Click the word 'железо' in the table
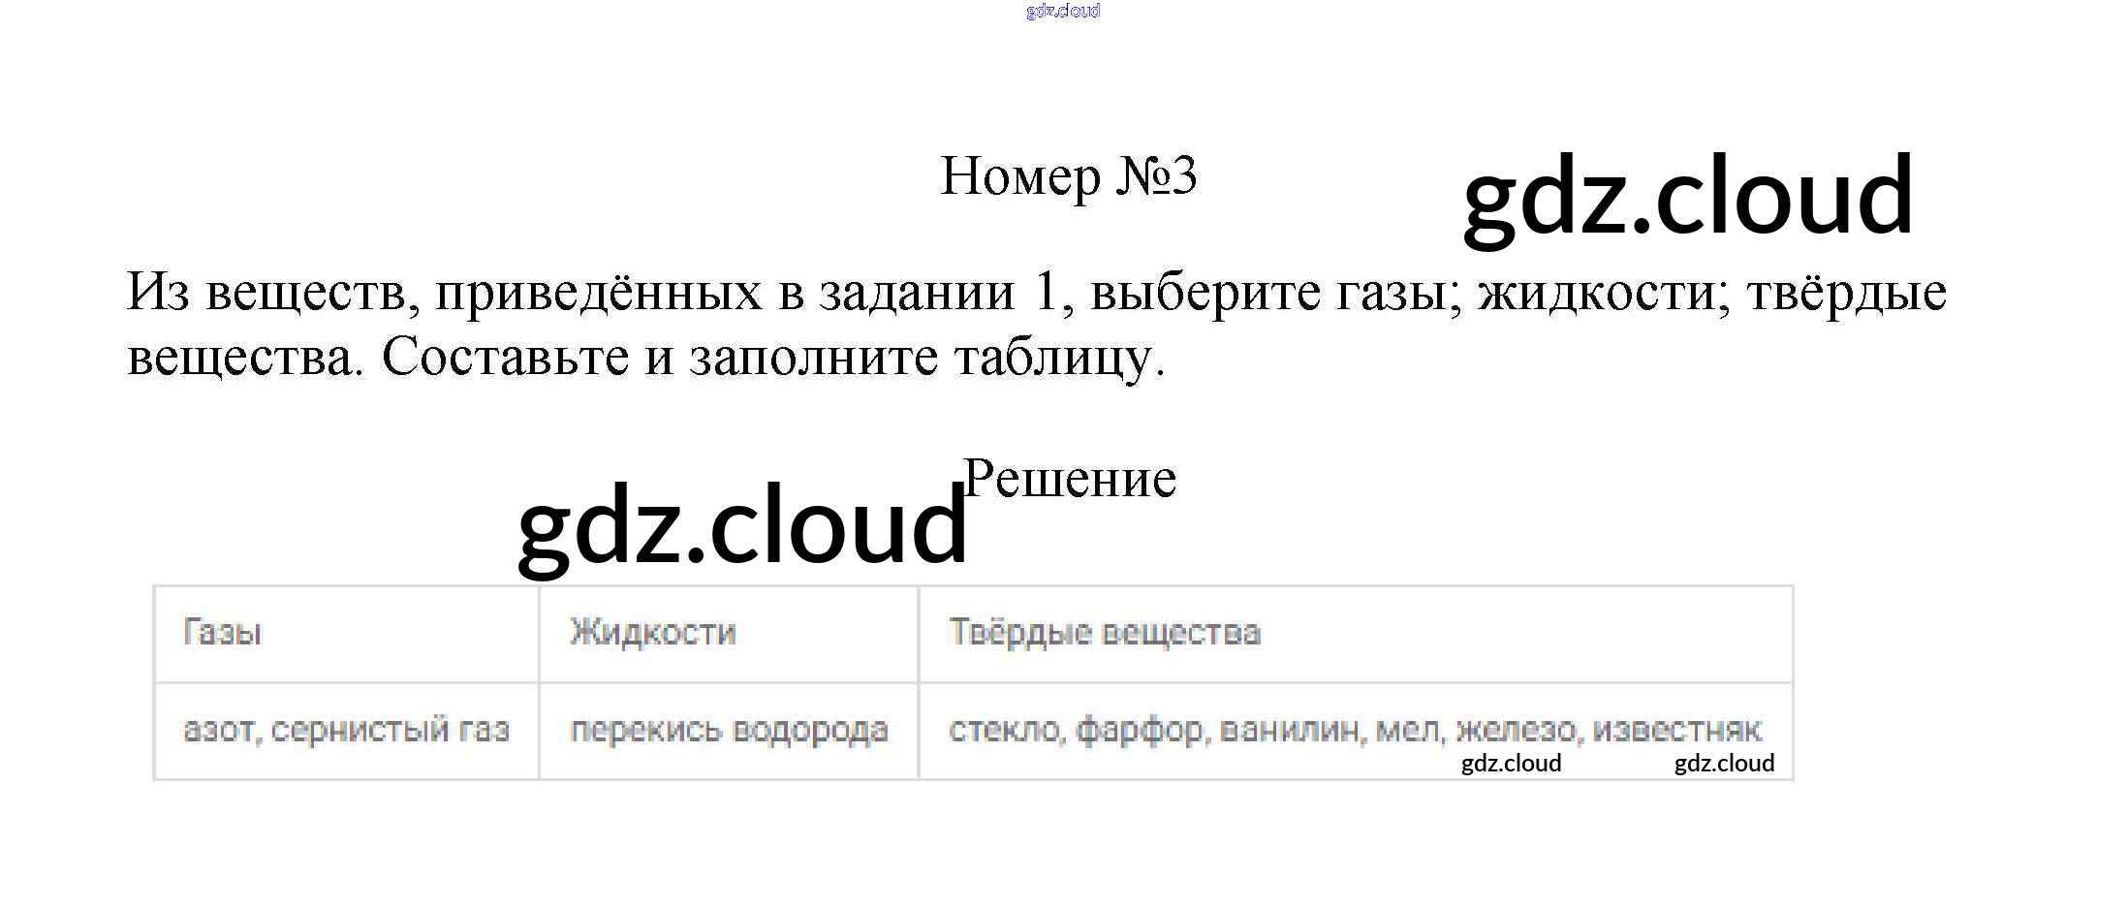2127x910 pixels. pos(1516,730)
